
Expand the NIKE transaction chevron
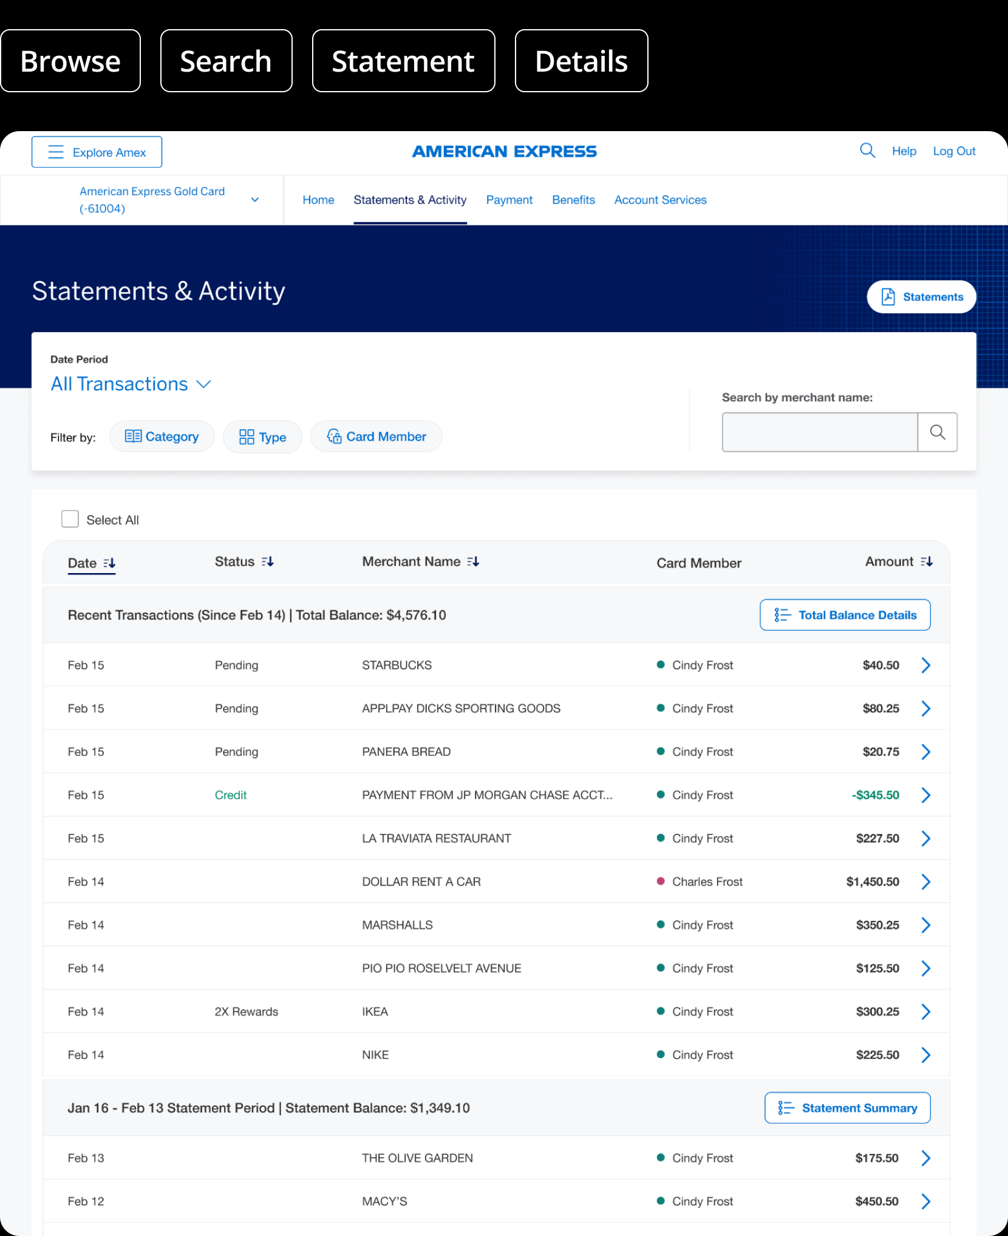pos(926,1055)
